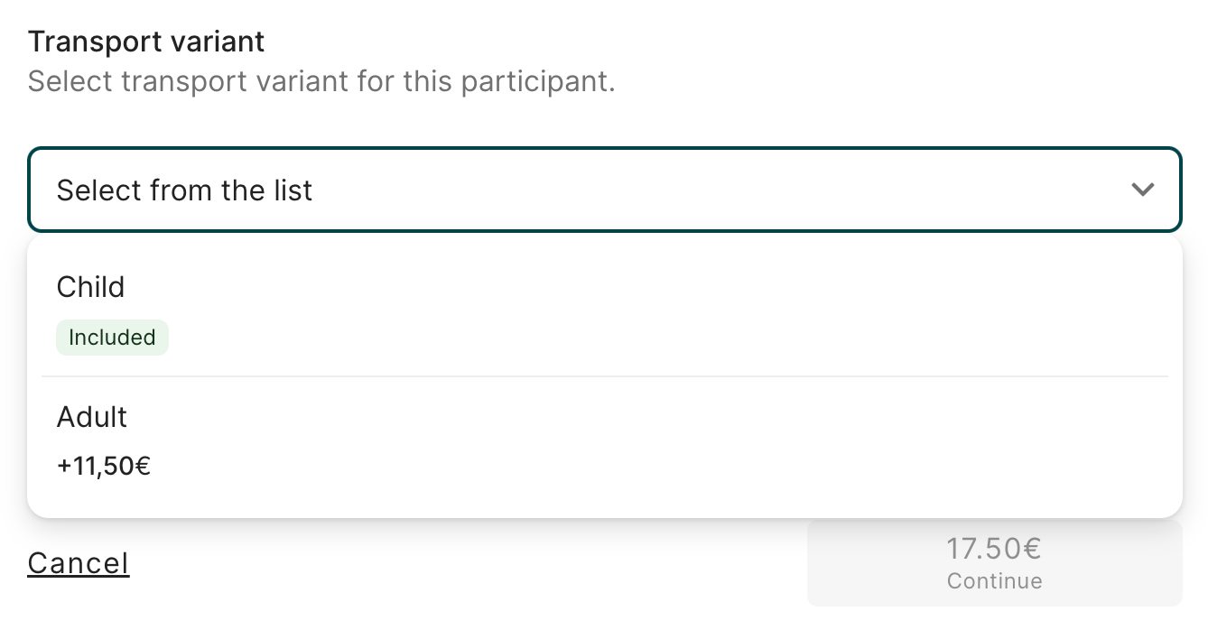Image resolution: width=1208 pixels, height=630 pixels.
Task: Choose Adult for additional 11,50€
Action: (x=361, y=442)
